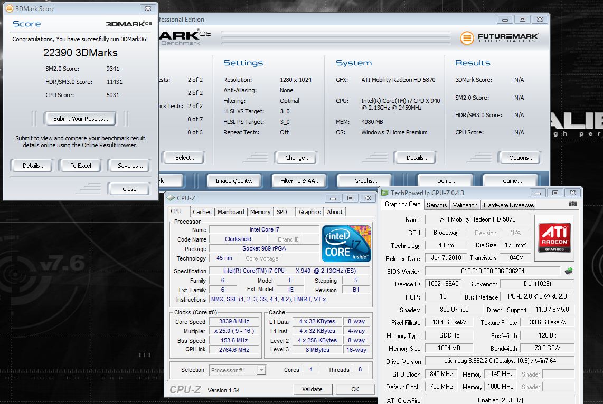
Task: Click the Code Name Clarksfield value
Action: tap(238, 239)
